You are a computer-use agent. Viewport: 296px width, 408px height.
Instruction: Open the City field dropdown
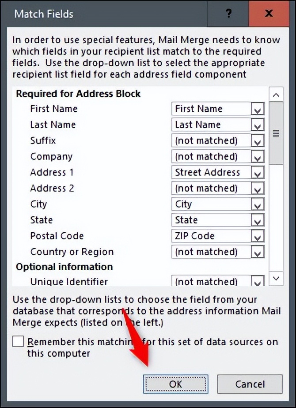point(258,204)
